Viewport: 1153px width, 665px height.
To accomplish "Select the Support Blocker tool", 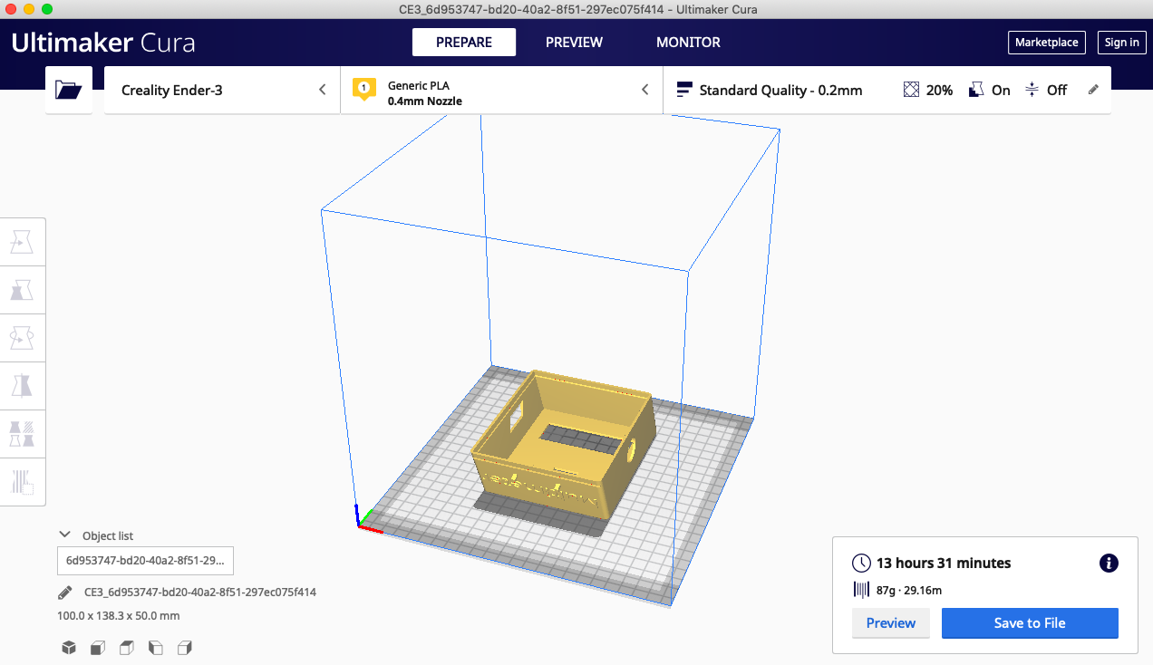I will point(22,482).
